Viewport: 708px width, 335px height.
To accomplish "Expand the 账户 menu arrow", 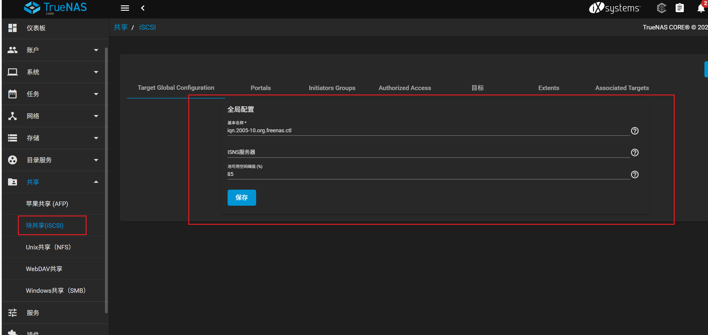I will point(96,50).
